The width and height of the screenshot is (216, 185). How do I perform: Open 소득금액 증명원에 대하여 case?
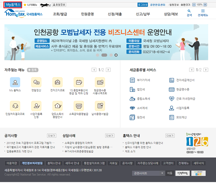click(79, 143)
